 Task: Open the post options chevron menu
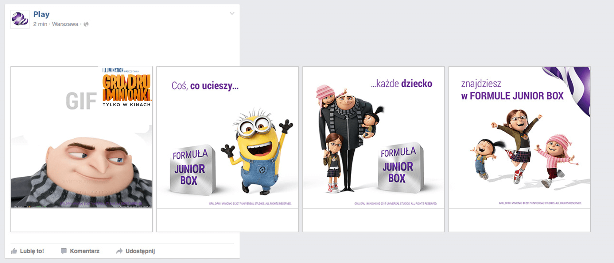[x=232, y=13]
